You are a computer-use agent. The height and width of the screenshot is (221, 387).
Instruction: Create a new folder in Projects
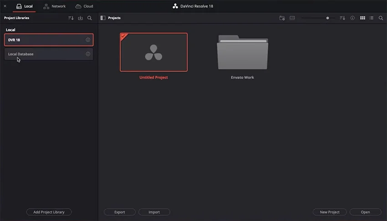pos(282,18)
